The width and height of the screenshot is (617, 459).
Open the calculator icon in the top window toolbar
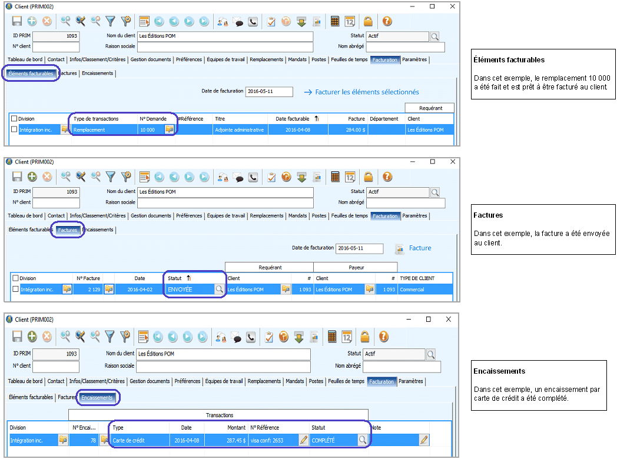point(334,22)
